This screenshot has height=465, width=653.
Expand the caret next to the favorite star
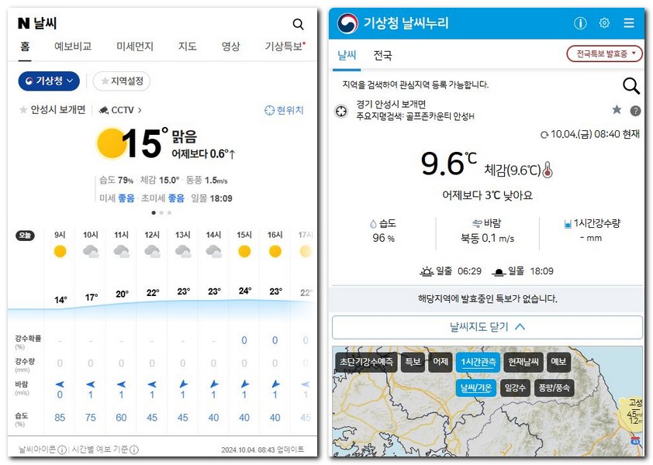coord(636,112)
